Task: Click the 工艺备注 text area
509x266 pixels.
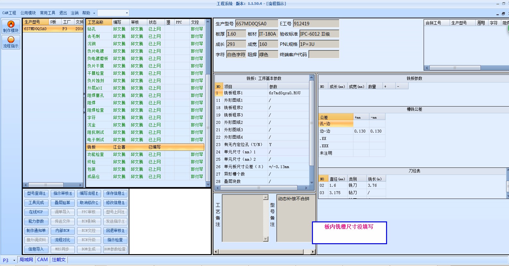Action: 243,218
